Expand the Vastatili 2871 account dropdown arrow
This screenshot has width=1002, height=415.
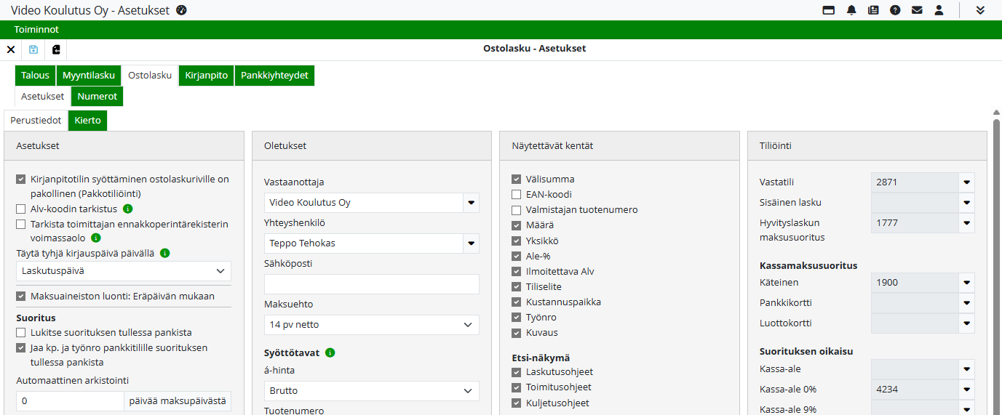tap(967, 182)
